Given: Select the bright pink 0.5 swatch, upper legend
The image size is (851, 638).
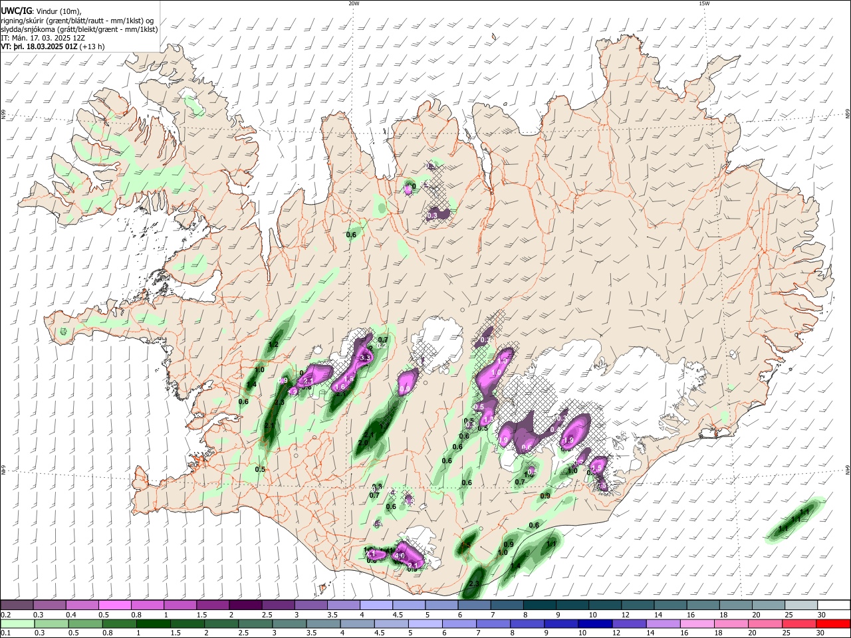Looking at the screenshot, I should coord(114,605).
